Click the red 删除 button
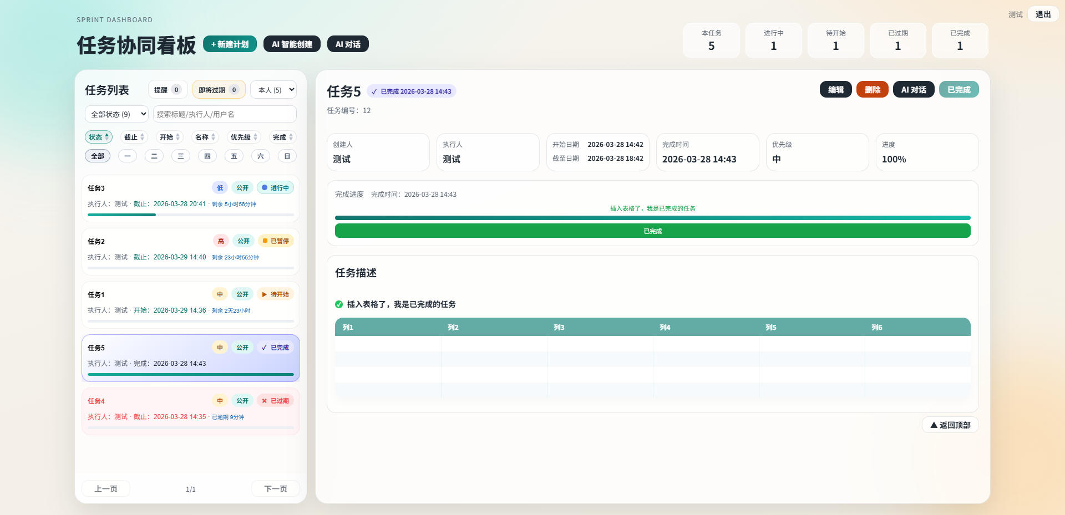Viewport: 1065px width, 515px height. [872, 90]
